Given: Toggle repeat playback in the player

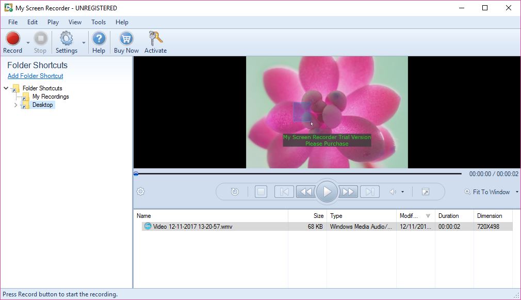Looking at the screenshot, I should (234, 191).
